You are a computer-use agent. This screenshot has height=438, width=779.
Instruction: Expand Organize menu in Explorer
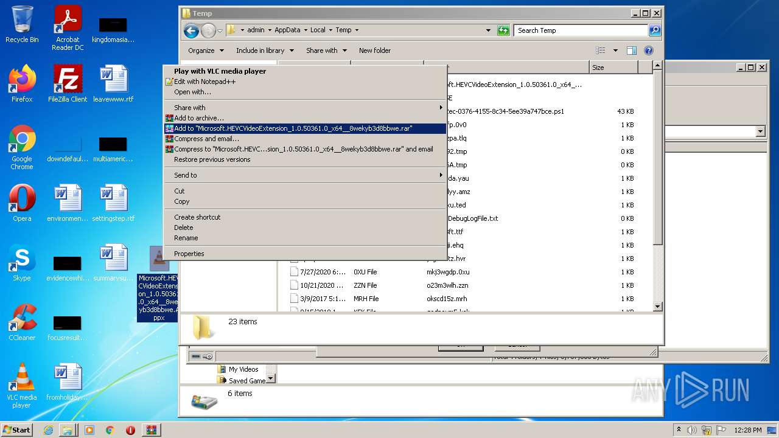point(206,50)
